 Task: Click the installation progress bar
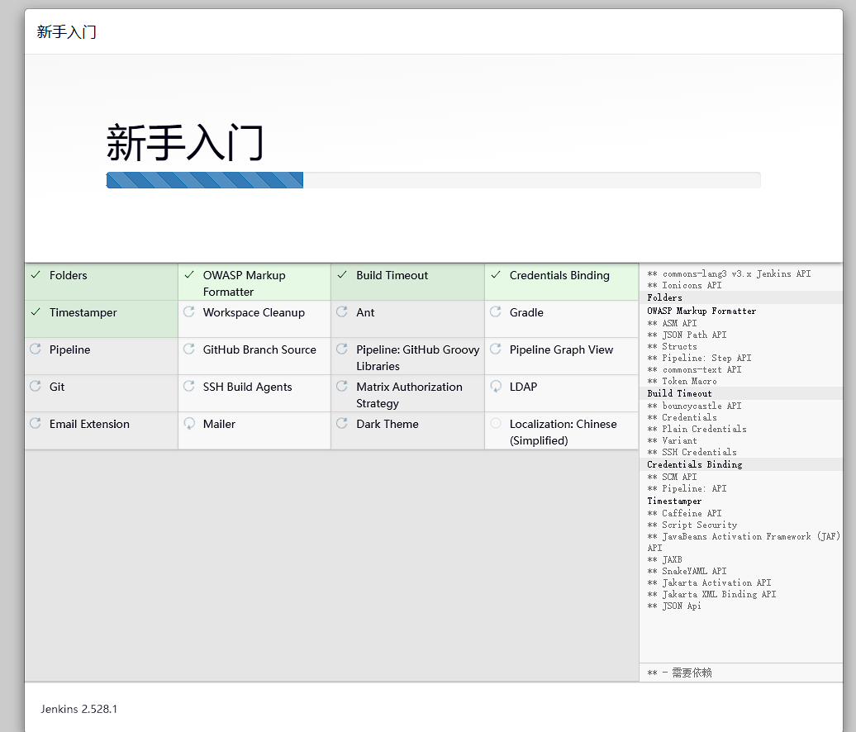coord(433,180)
